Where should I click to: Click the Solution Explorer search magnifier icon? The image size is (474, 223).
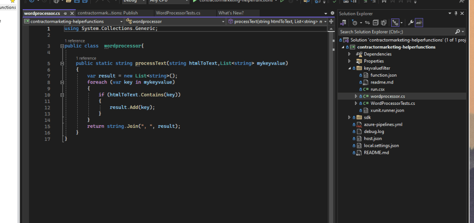click(x=458, y=32)
